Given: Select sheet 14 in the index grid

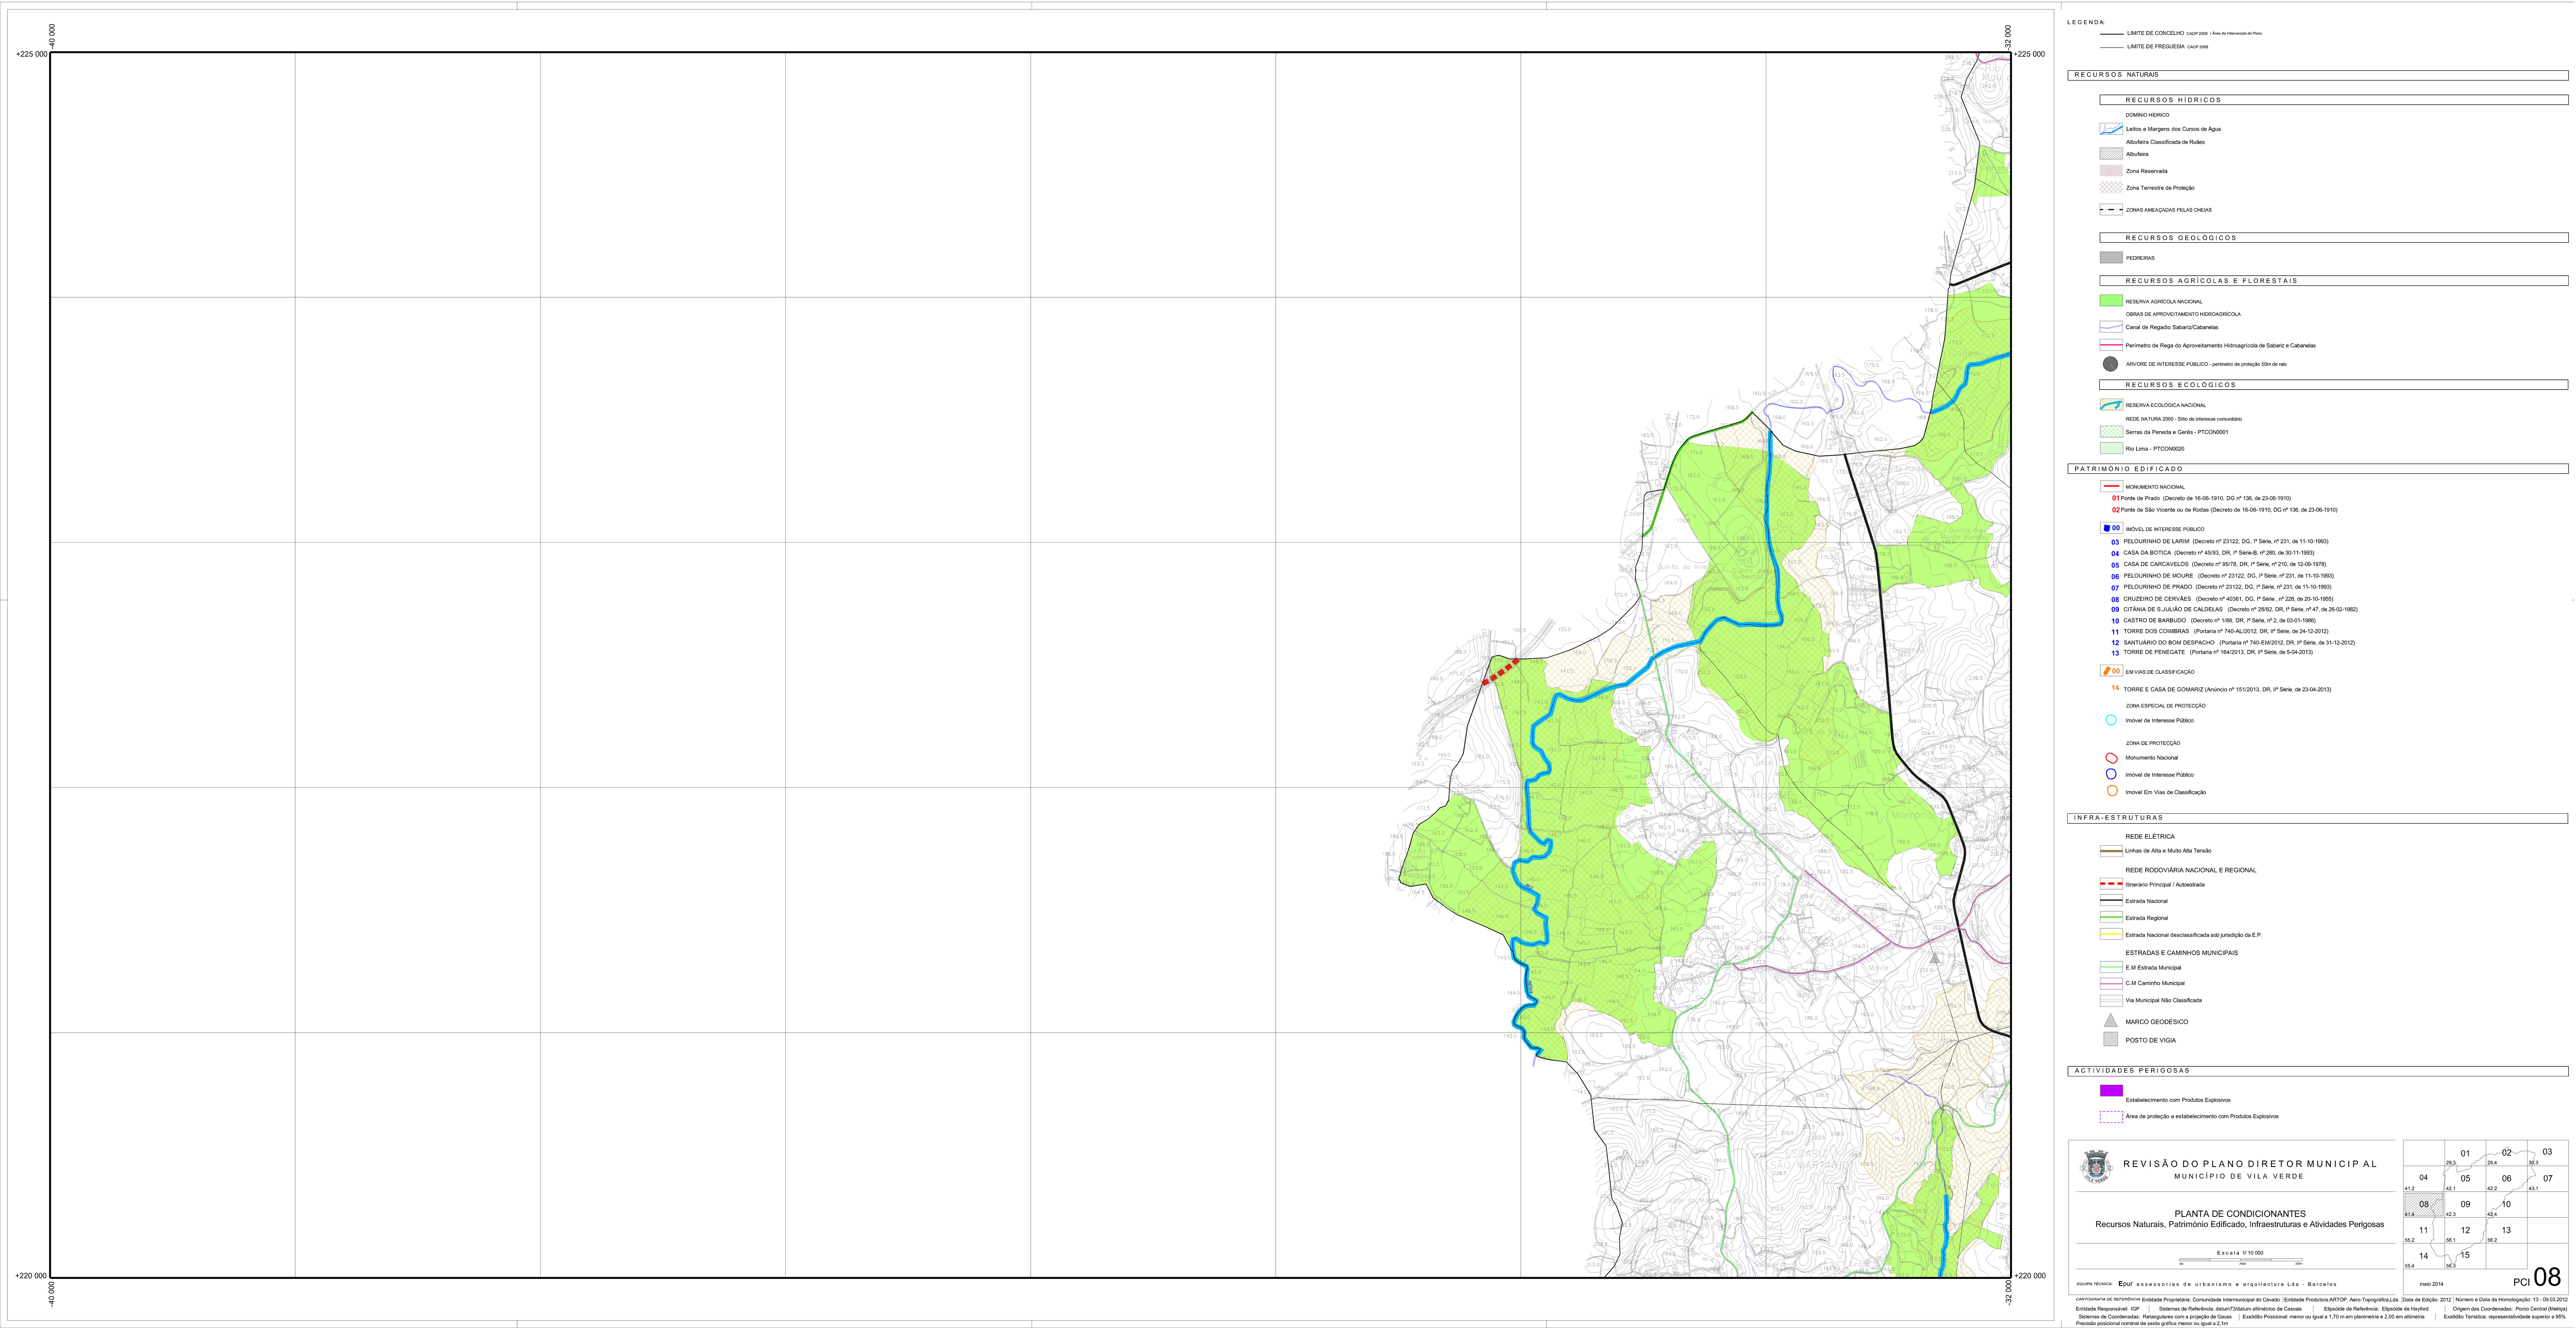Looking at the screenshot, I should click(2424, 1256).
